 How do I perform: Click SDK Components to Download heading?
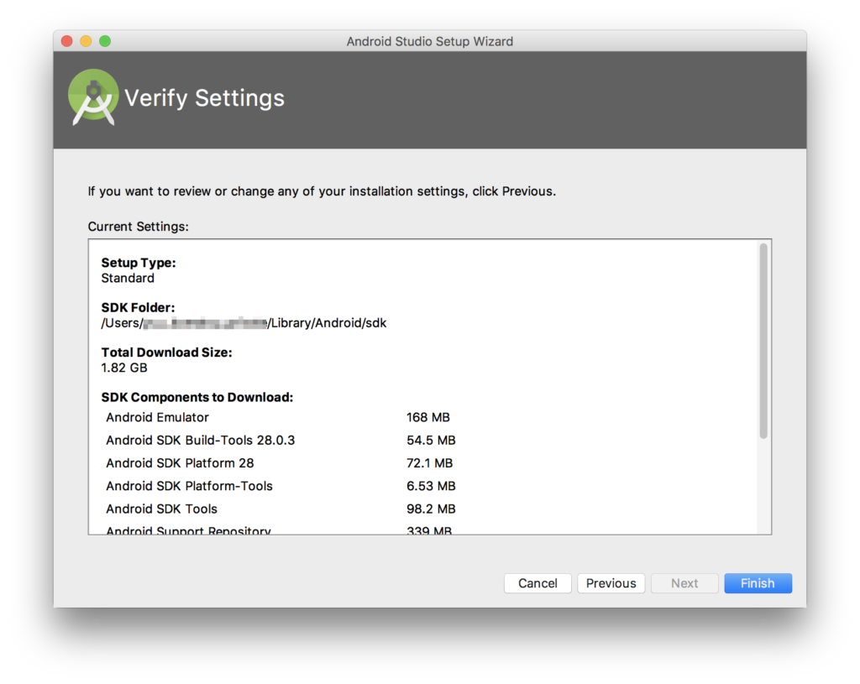(x=197, y=397)
